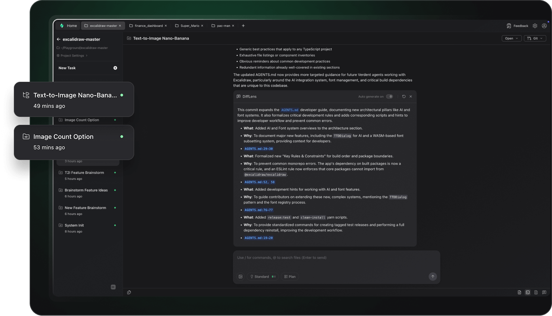The image size is (552, 316).
Task: Click the folder icon beside System Init
Action: [61, 225]
